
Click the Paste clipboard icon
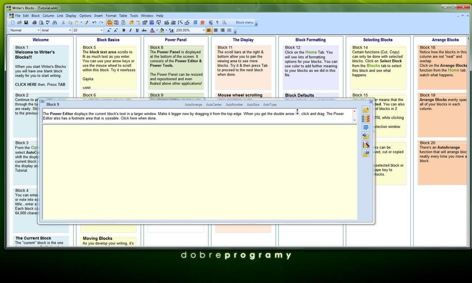[76, 22]
